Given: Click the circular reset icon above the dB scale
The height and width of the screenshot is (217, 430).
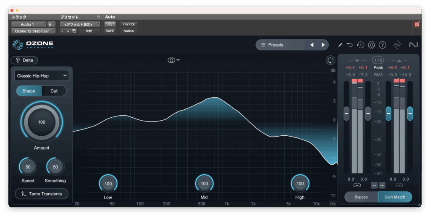Looking at the screenshot, I should click(x=330, y=60).
